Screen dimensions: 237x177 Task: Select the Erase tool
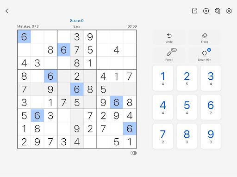coord(205,37)
